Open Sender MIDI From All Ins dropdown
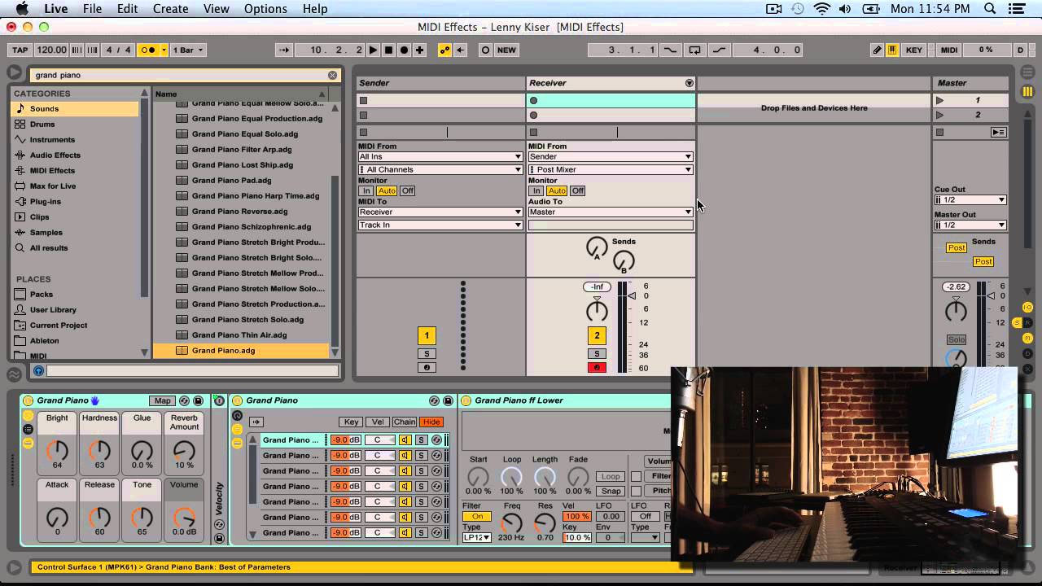 tap(440, 156)
